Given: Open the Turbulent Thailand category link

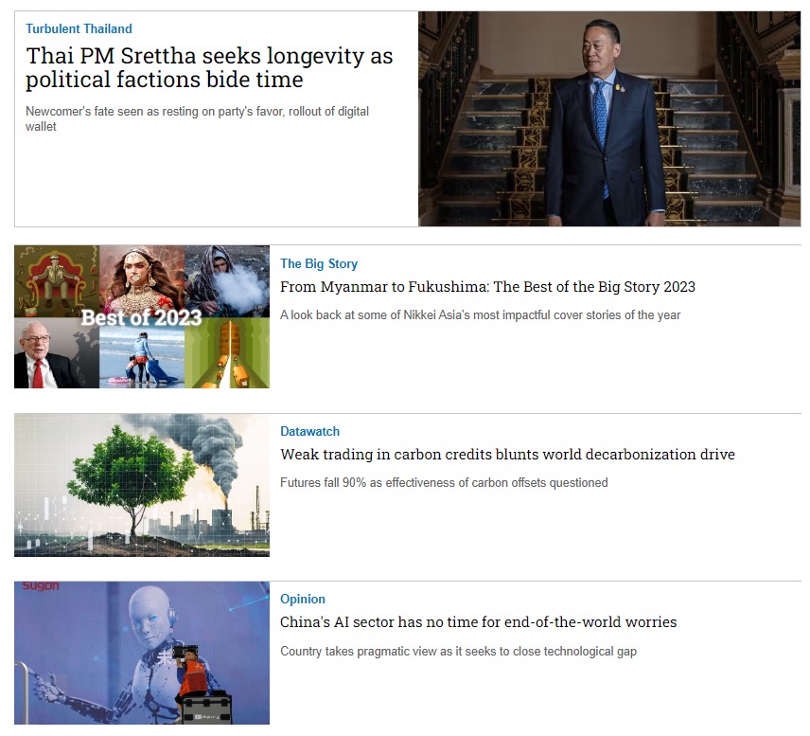Looking at the screenshot, I should (x=79, y=29).
